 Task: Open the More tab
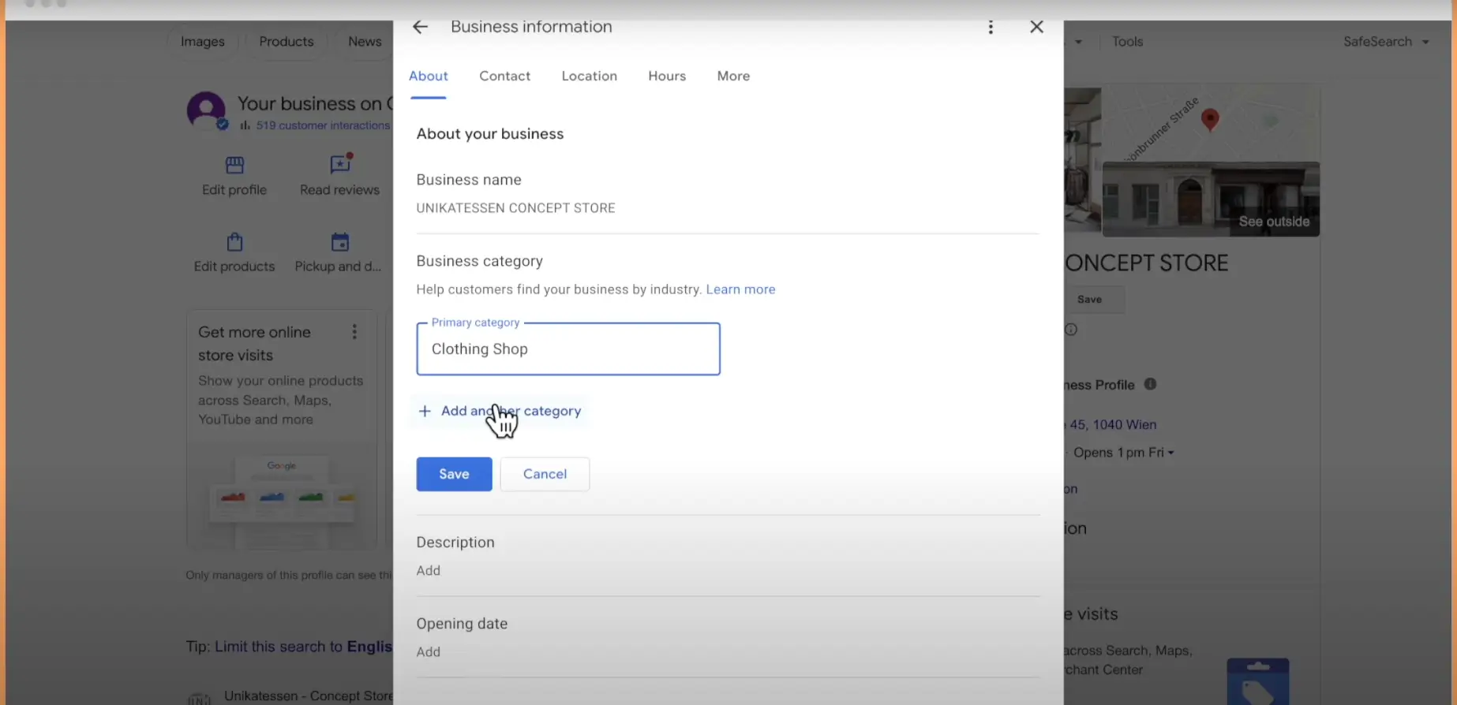(x=733, y=76)
